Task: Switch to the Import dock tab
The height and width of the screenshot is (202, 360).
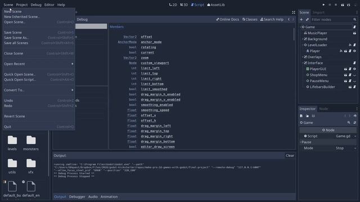Action: (x=318, y=12)
